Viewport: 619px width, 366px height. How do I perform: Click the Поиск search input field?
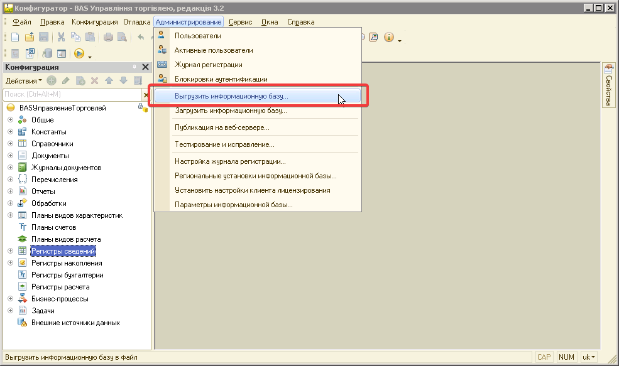coord(70,94)
